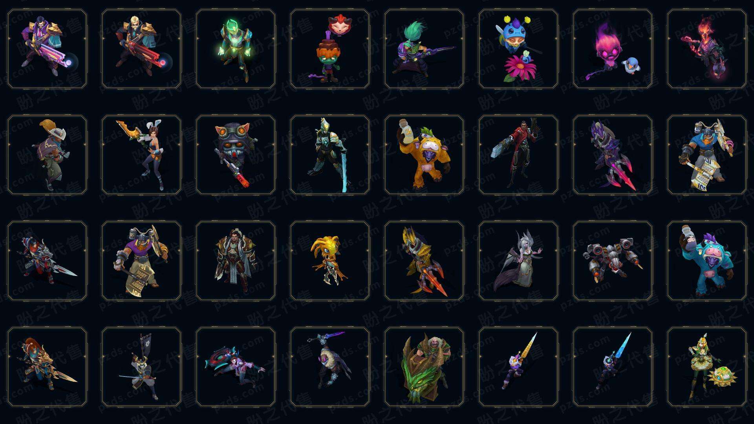Choose the green glowing armored figure skin
754x424 pixels.
(x=236, y=49)
